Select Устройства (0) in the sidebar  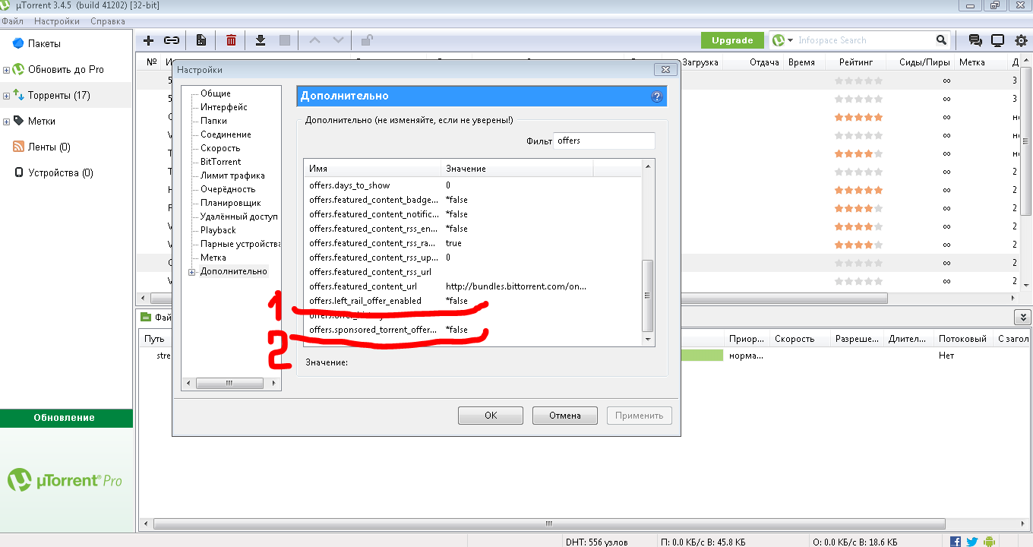(61, 172)
